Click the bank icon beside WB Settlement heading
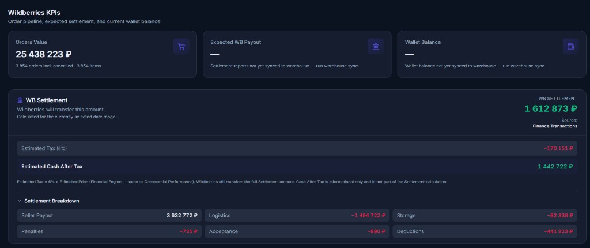 tap(20, 100)
